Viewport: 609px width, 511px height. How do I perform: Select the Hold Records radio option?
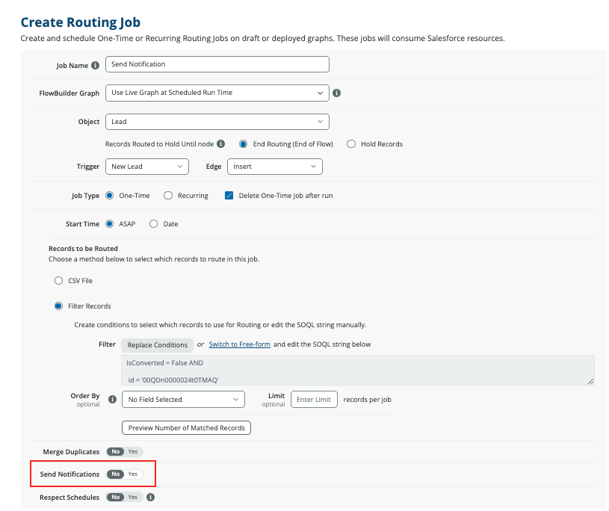tap(351, 144)
